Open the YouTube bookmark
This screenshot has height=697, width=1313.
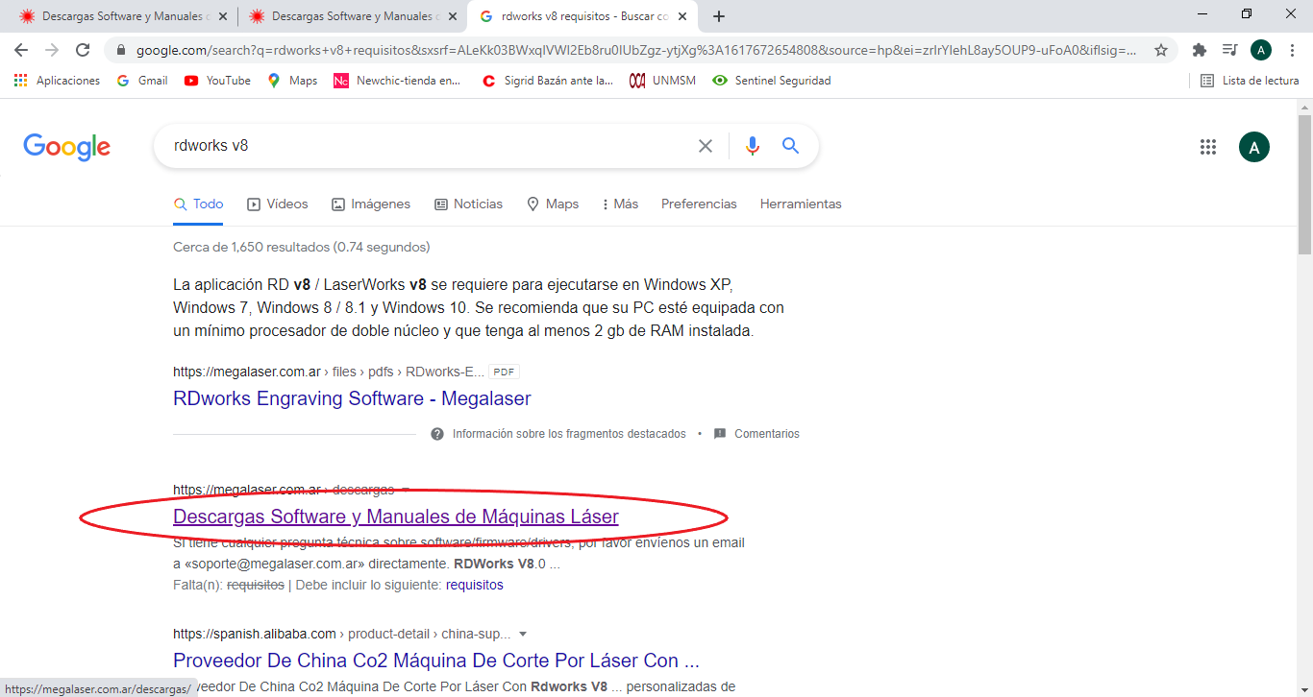click(217, 81)
